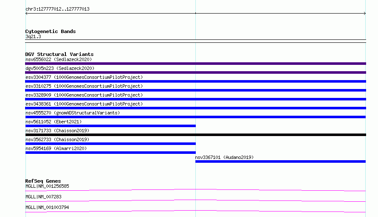The width and height of the screenshot is (378, 217).
Task: Open variant nsv6556022 (Sedlazeck2020) label
Action: 59,59
